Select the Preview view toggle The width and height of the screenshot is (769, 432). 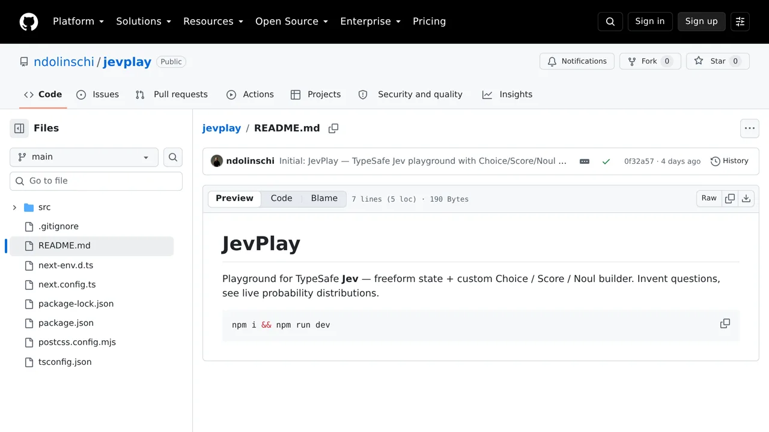[234, 199]
